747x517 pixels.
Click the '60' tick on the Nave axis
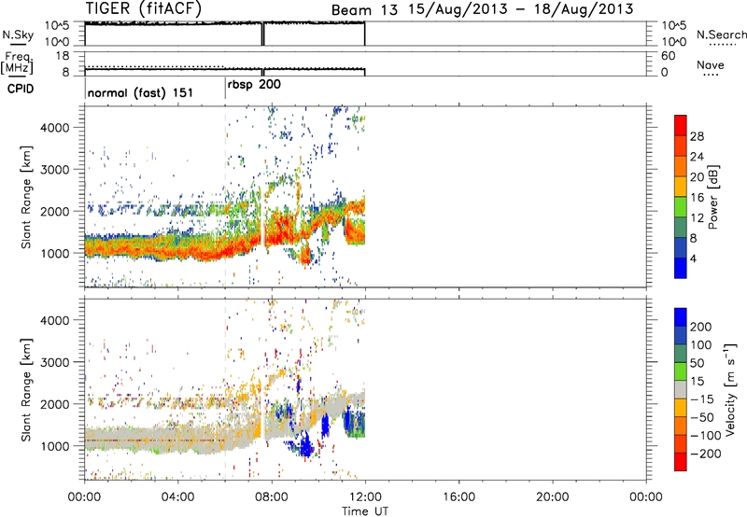point(668,56)
